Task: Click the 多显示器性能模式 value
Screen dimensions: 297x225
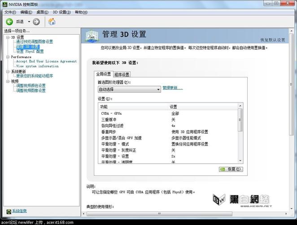Action: [x=186, y=138]
